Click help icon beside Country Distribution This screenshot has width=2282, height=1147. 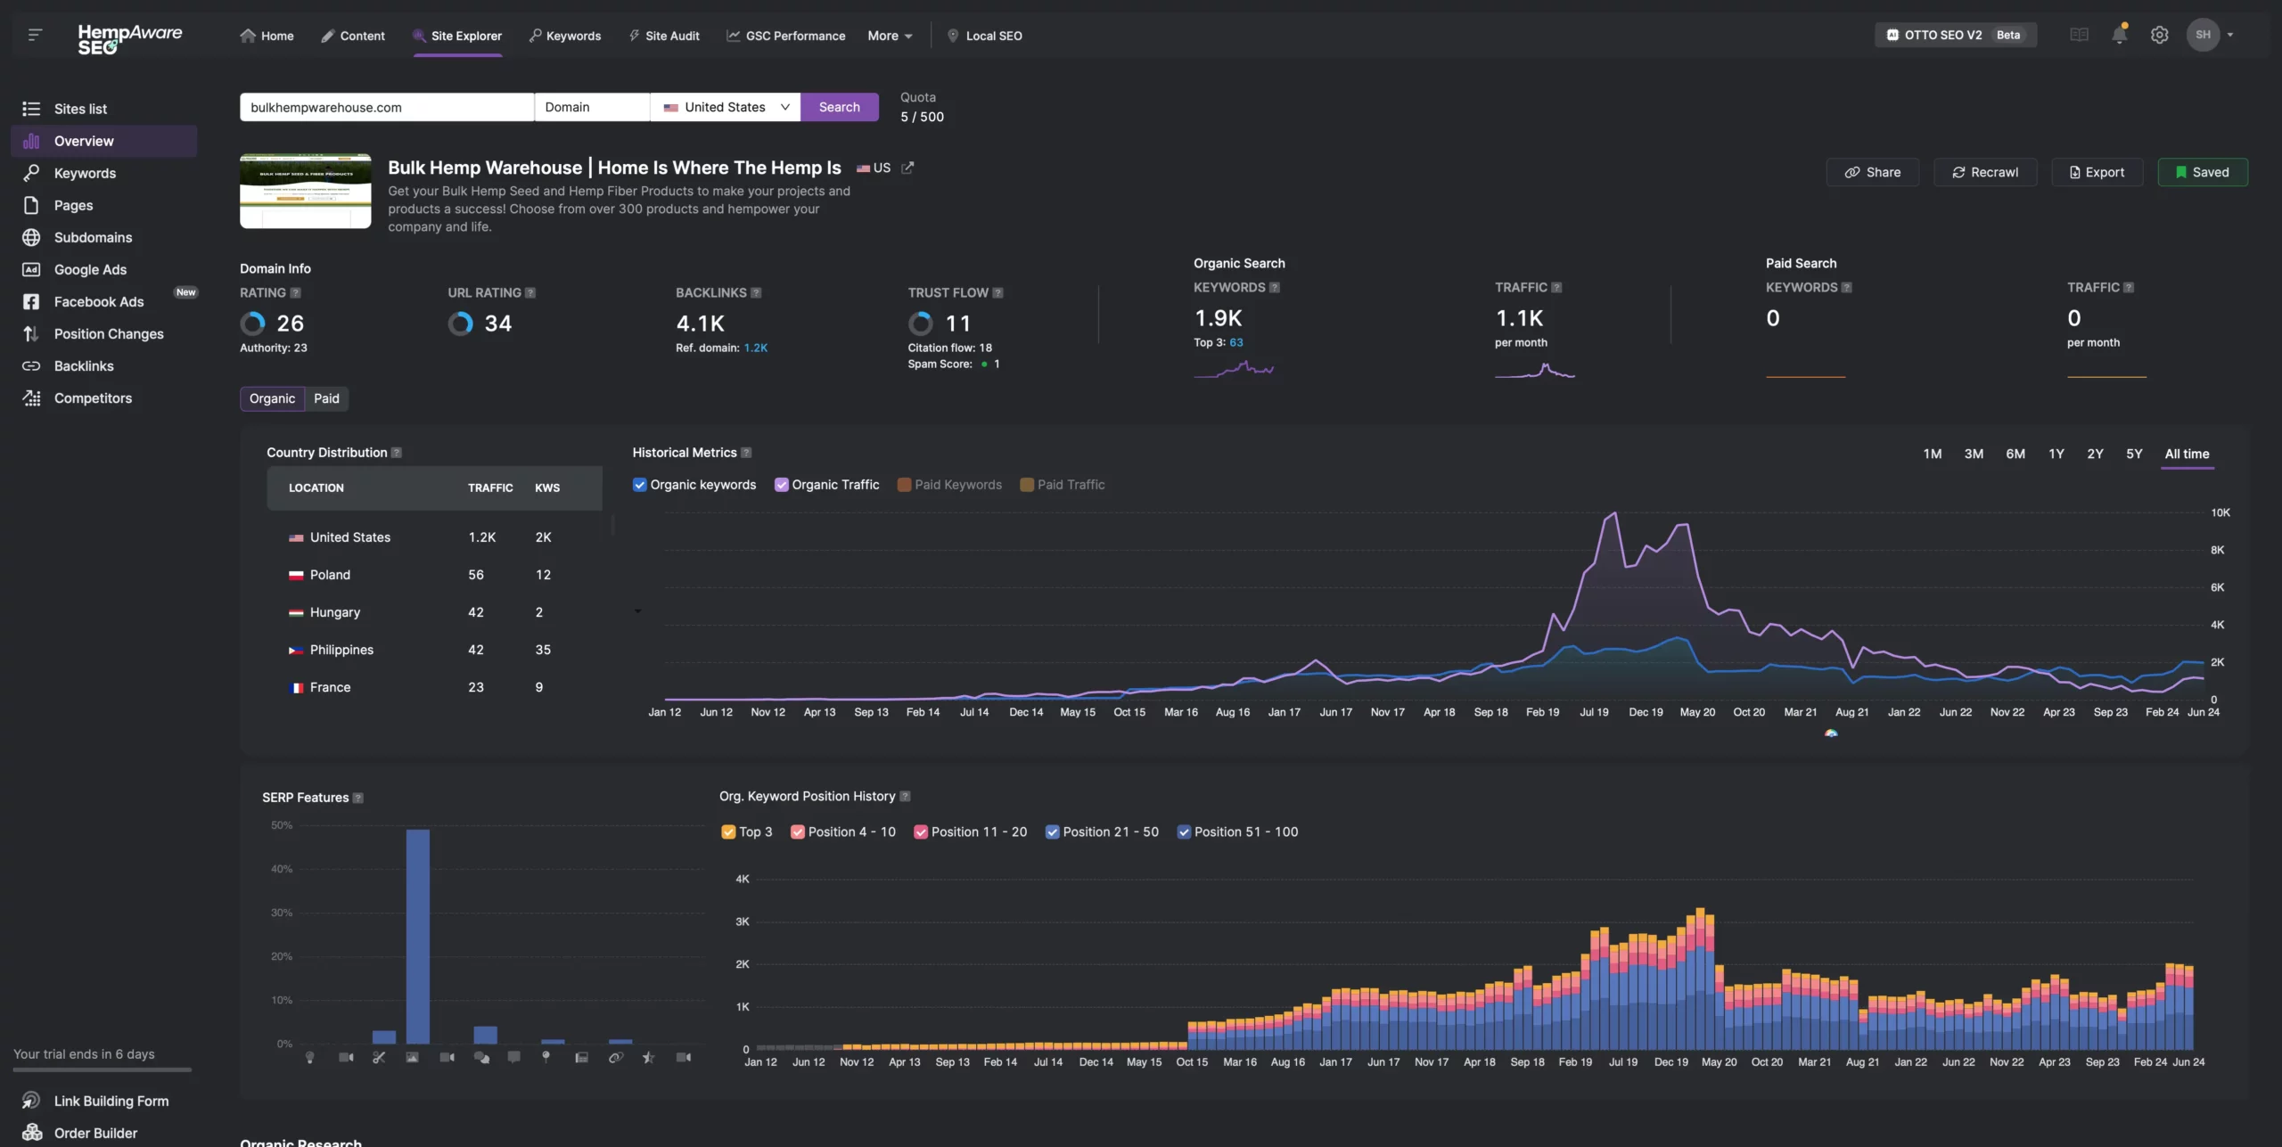[397, 453]
